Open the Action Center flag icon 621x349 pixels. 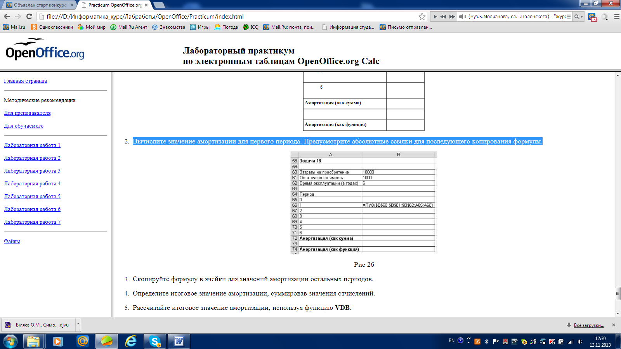pos(496,342)
